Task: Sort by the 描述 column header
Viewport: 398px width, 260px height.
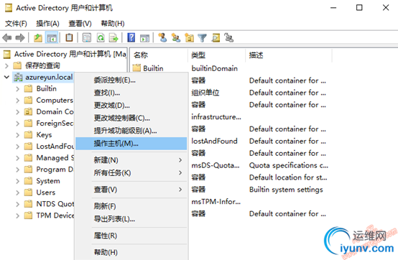Action: coord(289,55)
